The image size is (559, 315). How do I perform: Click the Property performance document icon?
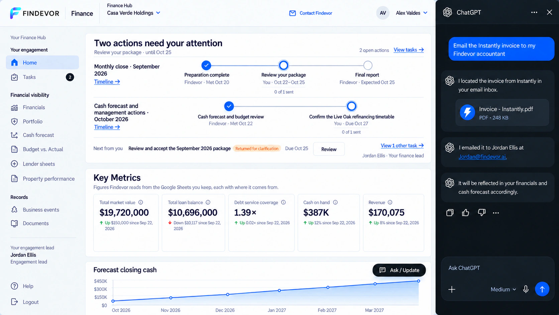(x=14, y=179)
